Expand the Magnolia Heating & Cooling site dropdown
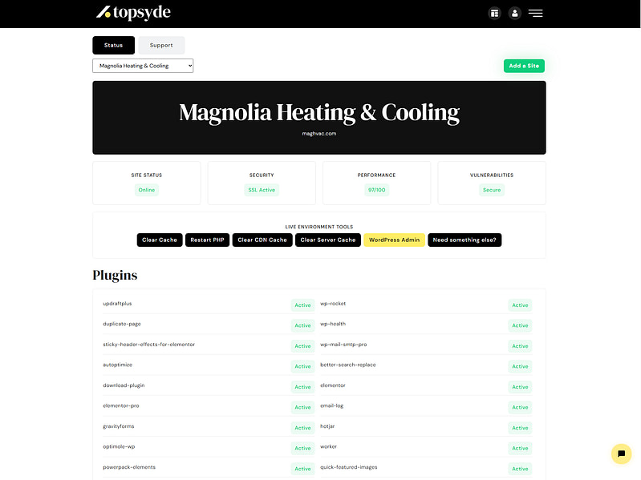The width and height of the screenshot is (641, 480). [x=143, y=66]
